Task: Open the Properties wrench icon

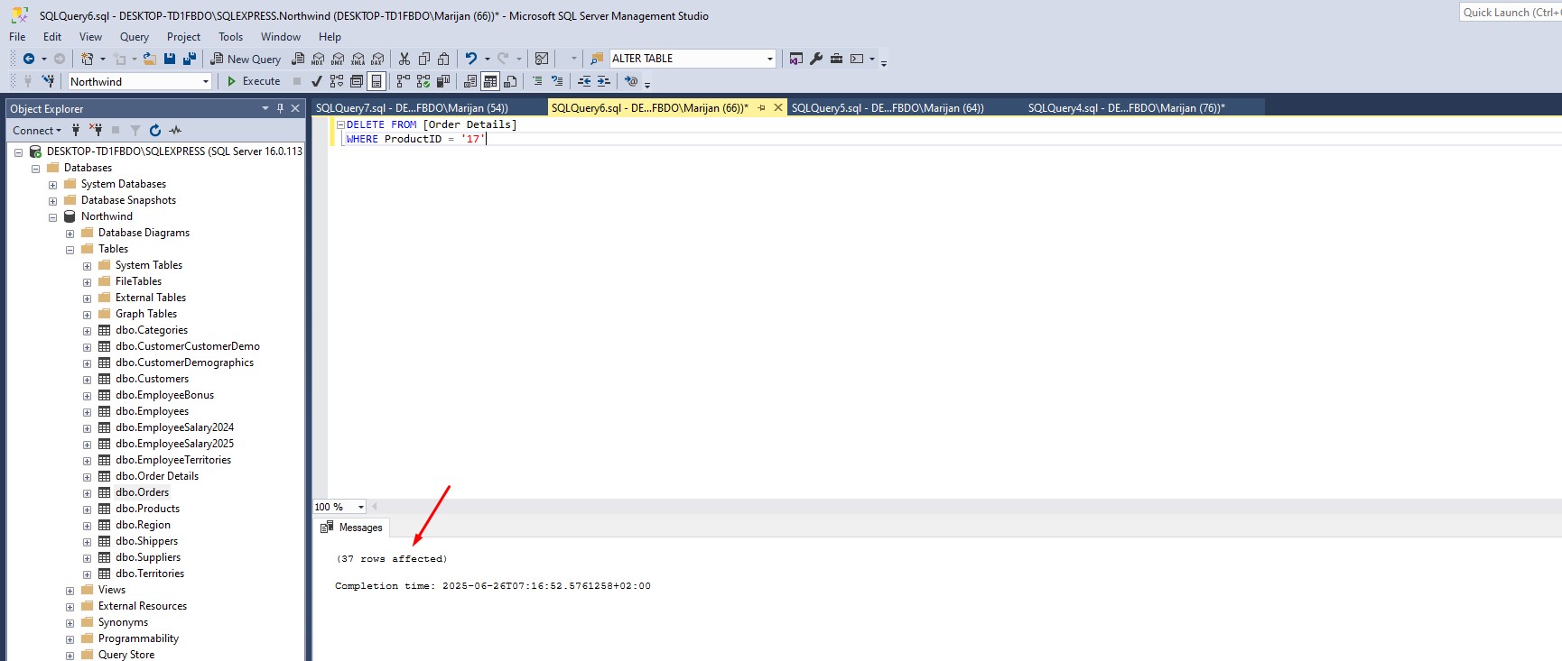Action: pyautogui.click(x=816, y=59)
